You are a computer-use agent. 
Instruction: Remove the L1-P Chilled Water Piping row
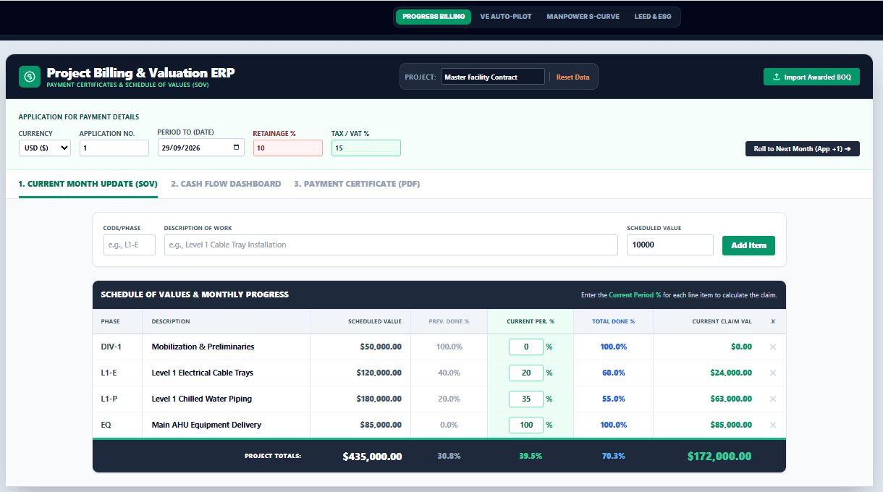tap(772, 399)
